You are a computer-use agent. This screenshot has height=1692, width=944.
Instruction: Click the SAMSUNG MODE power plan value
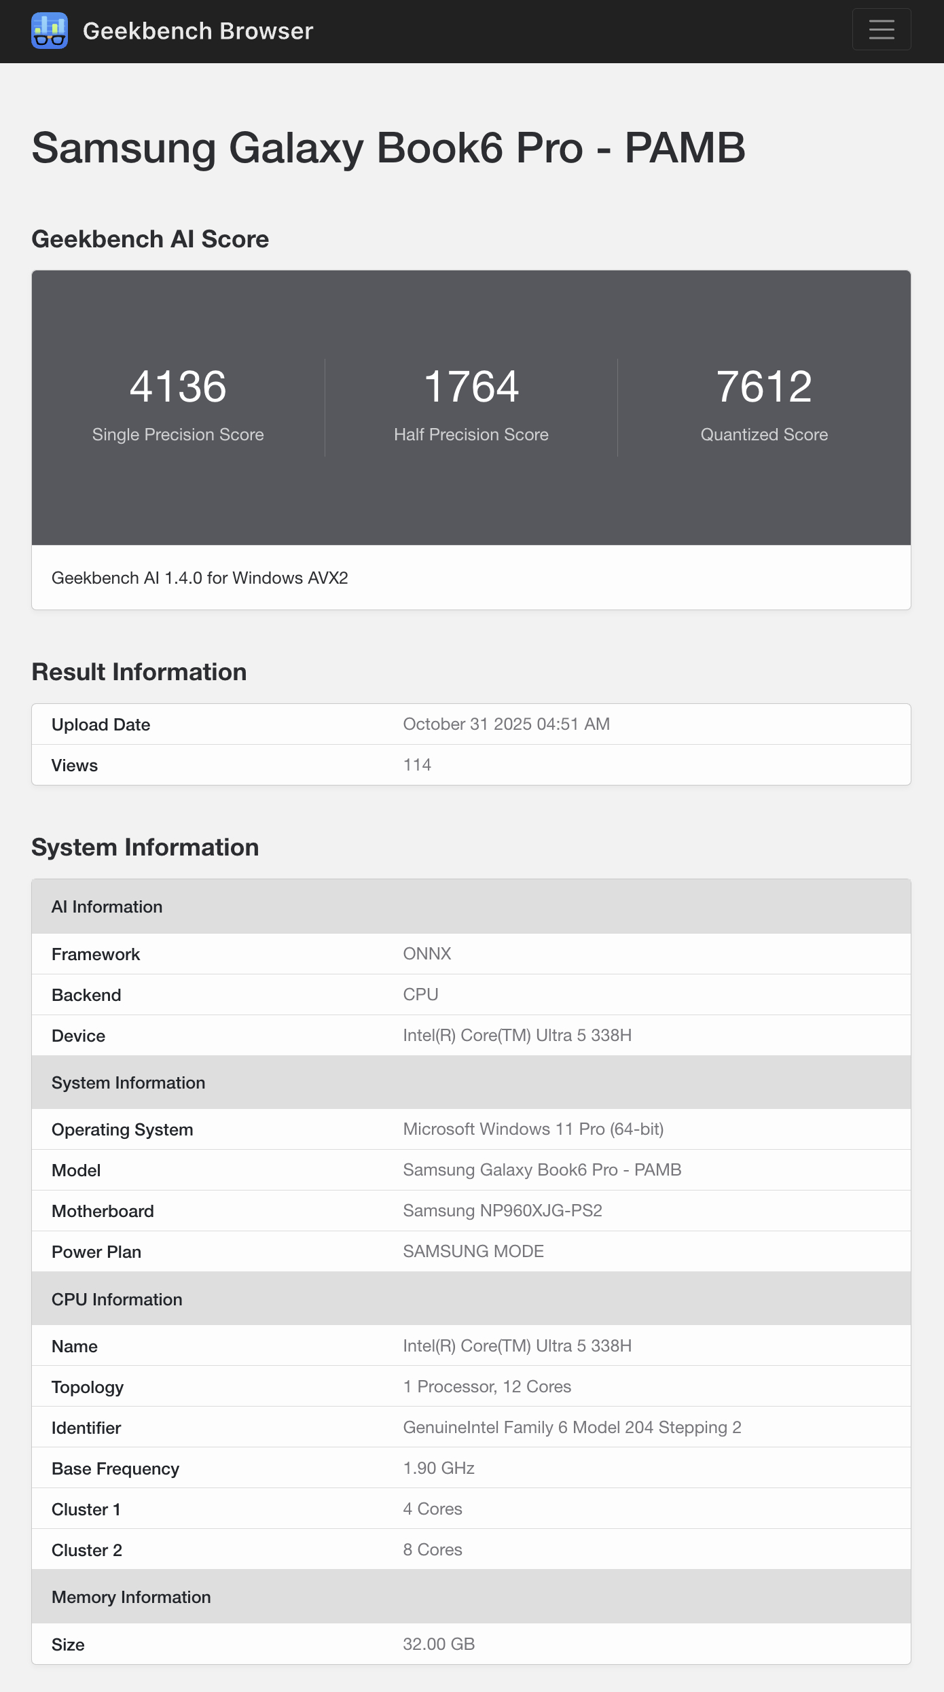tap(473, 1252)
